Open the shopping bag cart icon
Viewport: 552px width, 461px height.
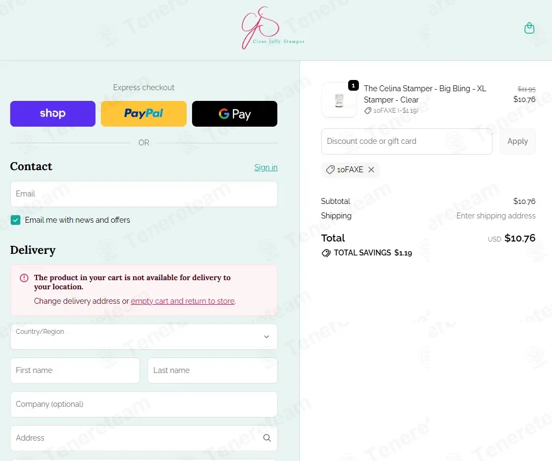click(529, 28)
